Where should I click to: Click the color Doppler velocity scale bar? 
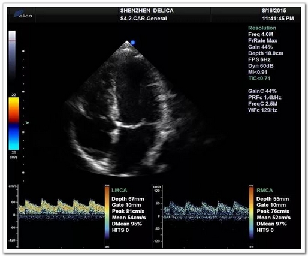14,124
